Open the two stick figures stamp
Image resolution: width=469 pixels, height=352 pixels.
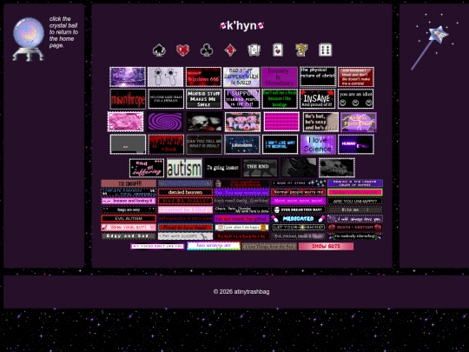coord(165,77)
